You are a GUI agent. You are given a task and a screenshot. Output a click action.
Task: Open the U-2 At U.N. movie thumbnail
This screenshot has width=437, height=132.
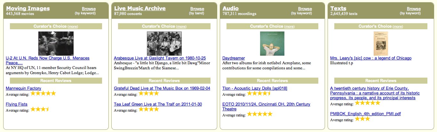pos(56,43)
